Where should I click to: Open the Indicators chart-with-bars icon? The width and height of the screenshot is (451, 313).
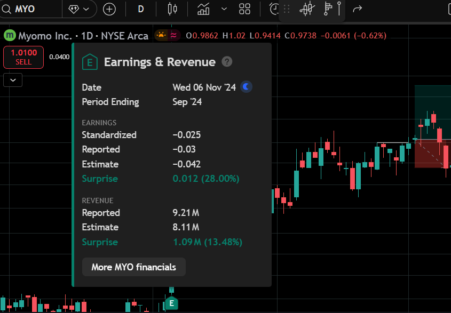pos(203,9)
